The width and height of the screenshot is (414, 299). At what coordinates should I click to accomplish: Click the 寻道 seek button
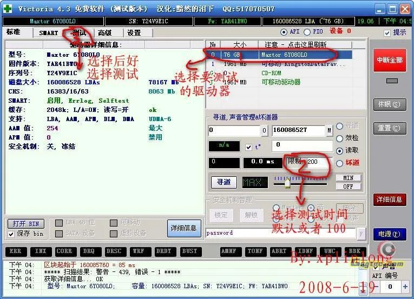(x=224, y=182)
